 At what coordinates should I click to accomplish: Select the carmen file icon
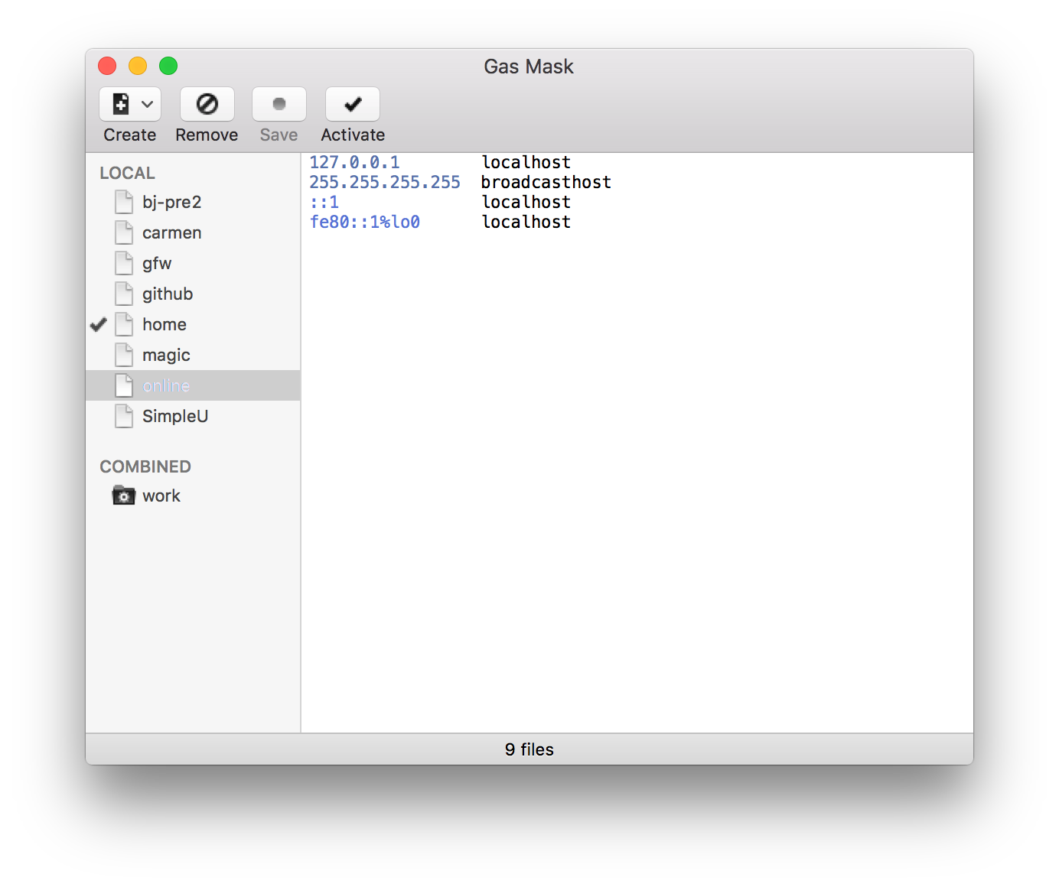(x=124, y=232)
